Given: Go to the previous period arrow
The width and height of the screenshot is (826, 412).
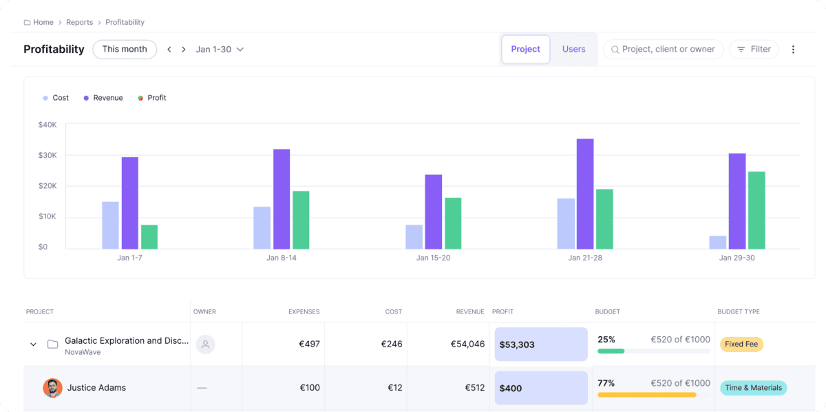Looking at the screenshot, I should [169, 50].
